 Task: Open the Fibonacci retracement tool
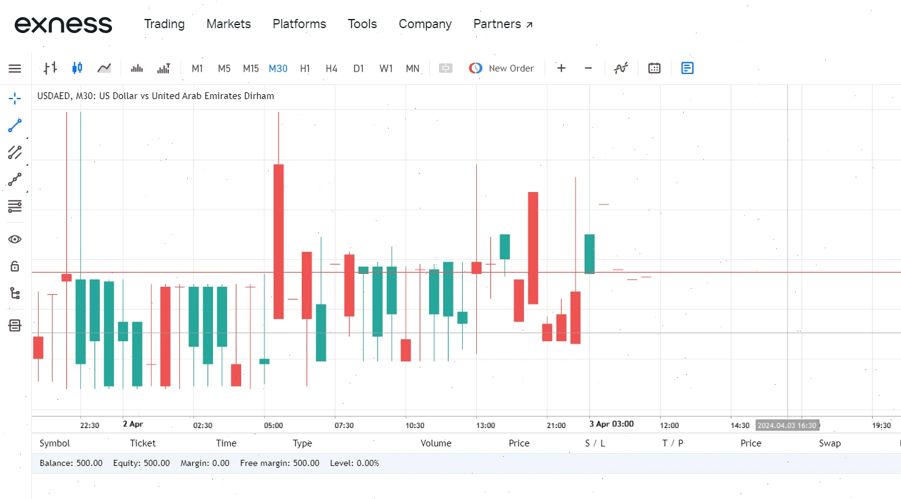point(15,206)
